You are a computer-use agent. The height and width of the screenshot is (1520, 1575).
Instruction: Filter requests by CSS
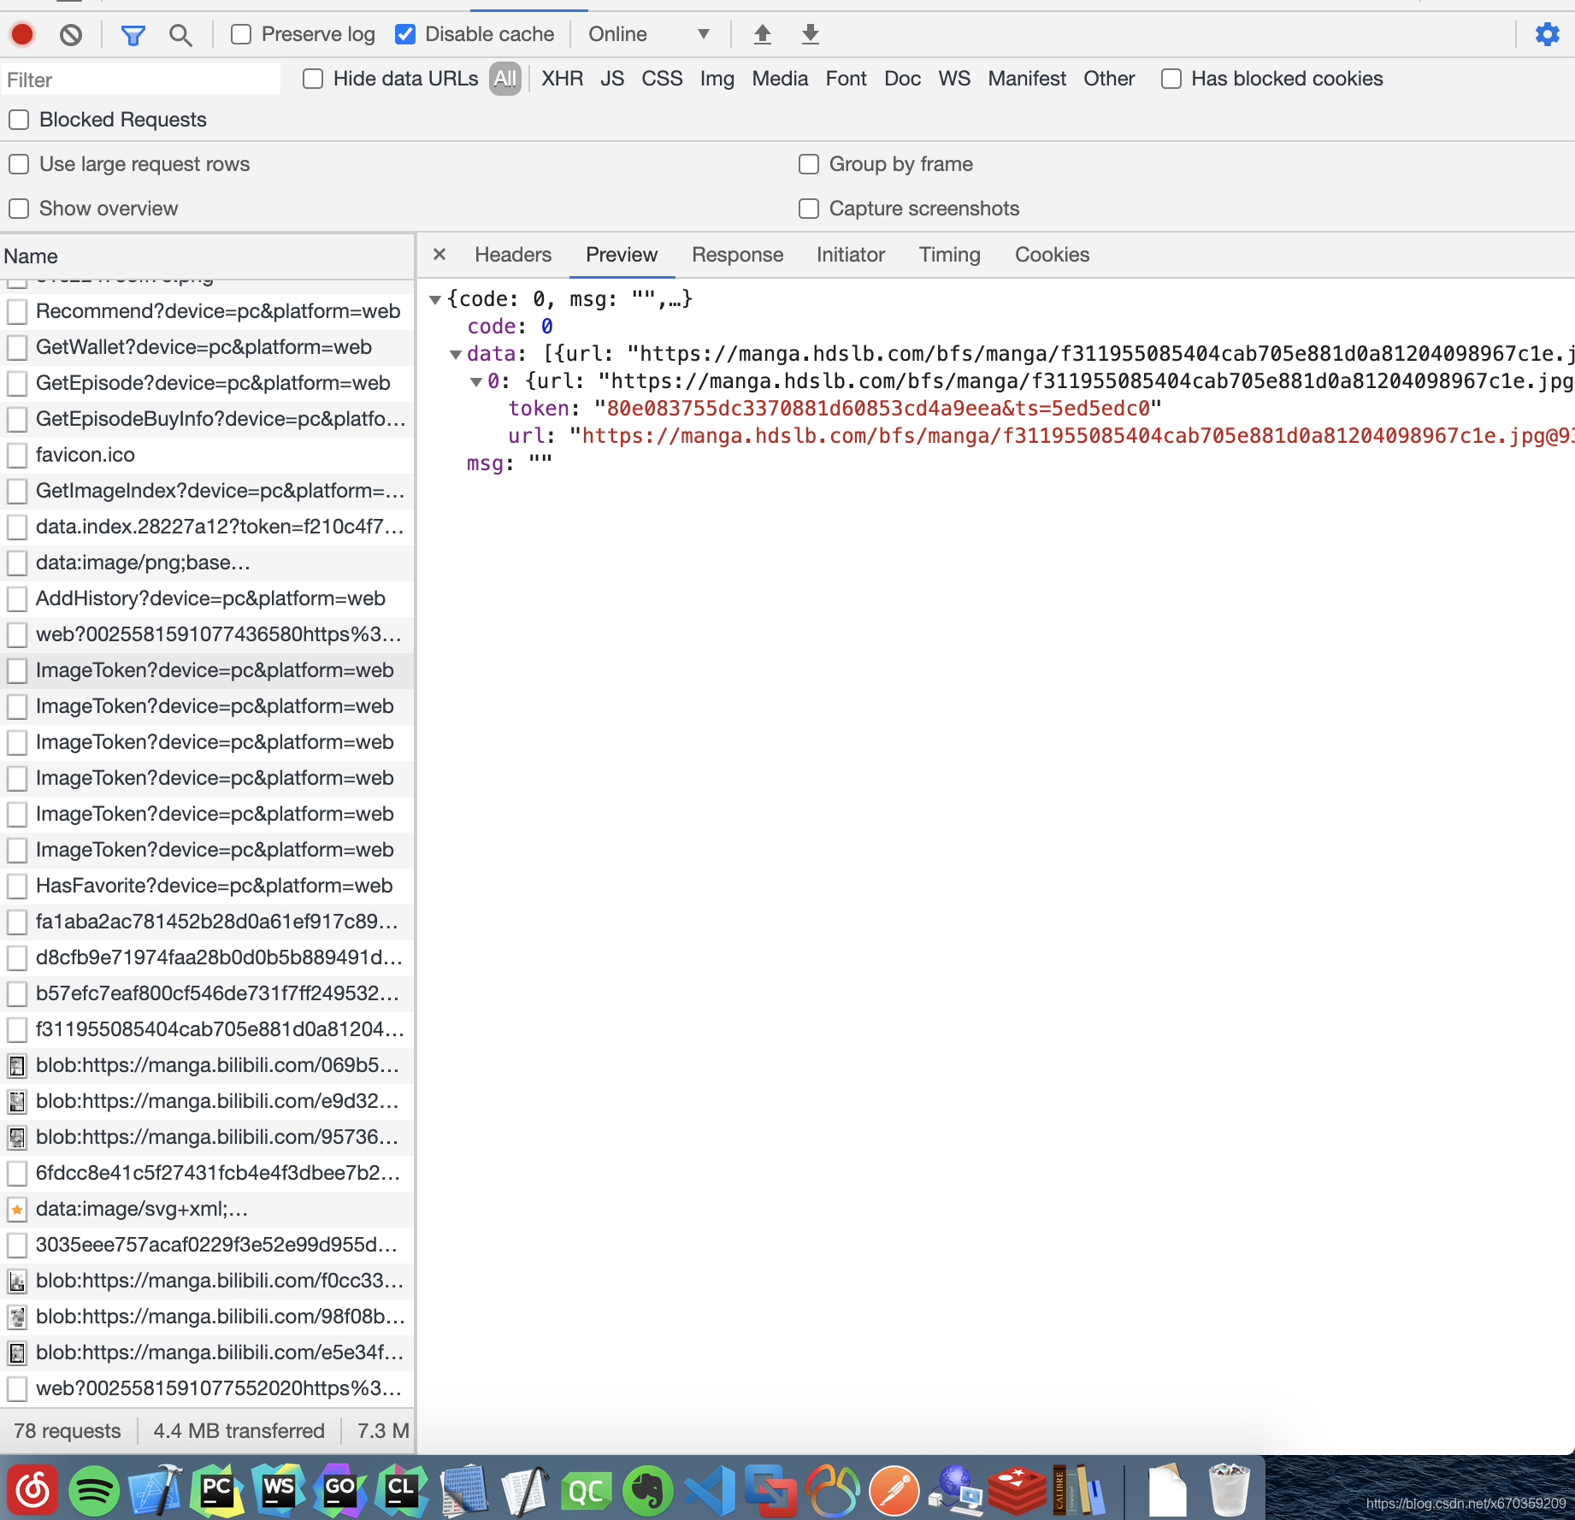(x=662, y=79)
